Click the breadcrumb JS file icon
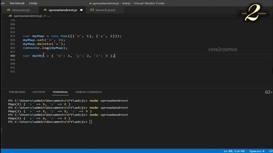Screen dimensions: 273x153 coord(10,16)
